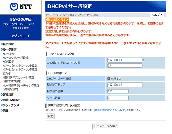The height and width of the screenshot is (134, 172).
Task: Click the NTT logo icon
Action: [14, 7]
